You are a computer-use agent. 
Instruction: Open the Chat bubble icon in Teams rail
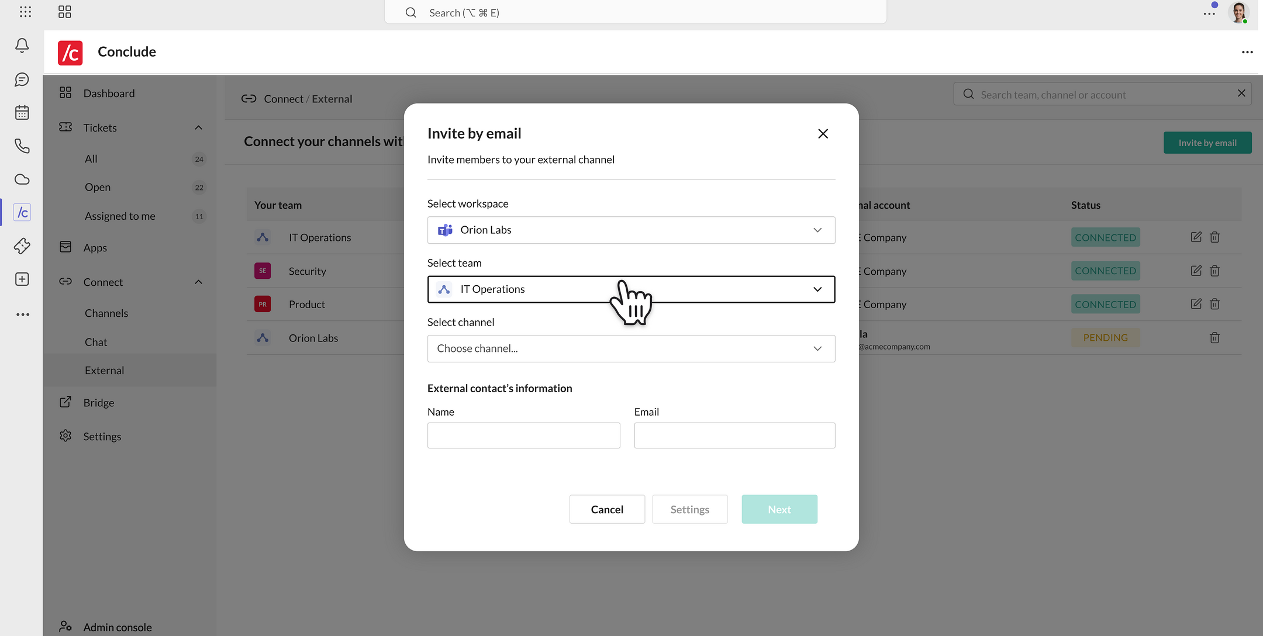tap(22, 79)
